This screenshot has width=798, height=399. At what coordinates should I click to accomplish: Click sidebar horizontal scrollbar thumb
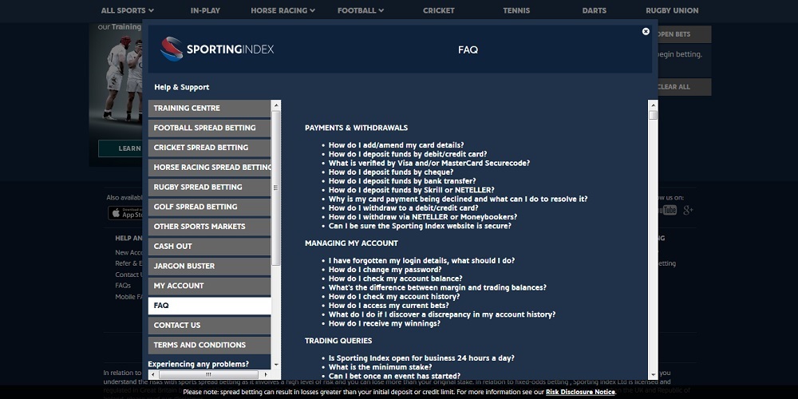pyautogui.click(x=207, y=374)
